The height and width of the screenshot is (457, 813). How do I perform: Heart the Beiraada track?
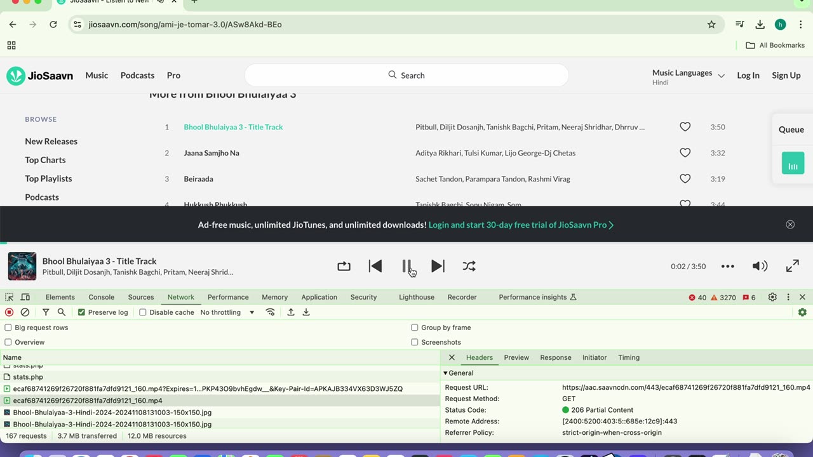685,179
